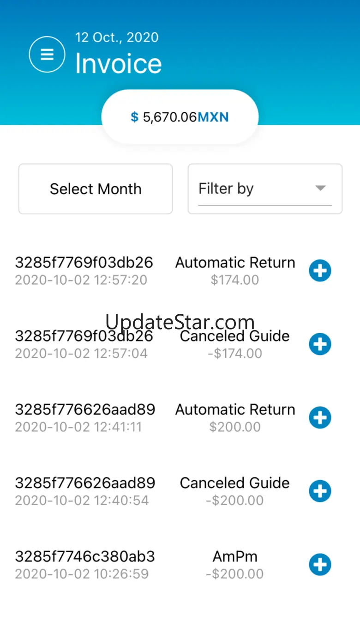Expand the Automatic Return $200.00 entry

(320, 417)
